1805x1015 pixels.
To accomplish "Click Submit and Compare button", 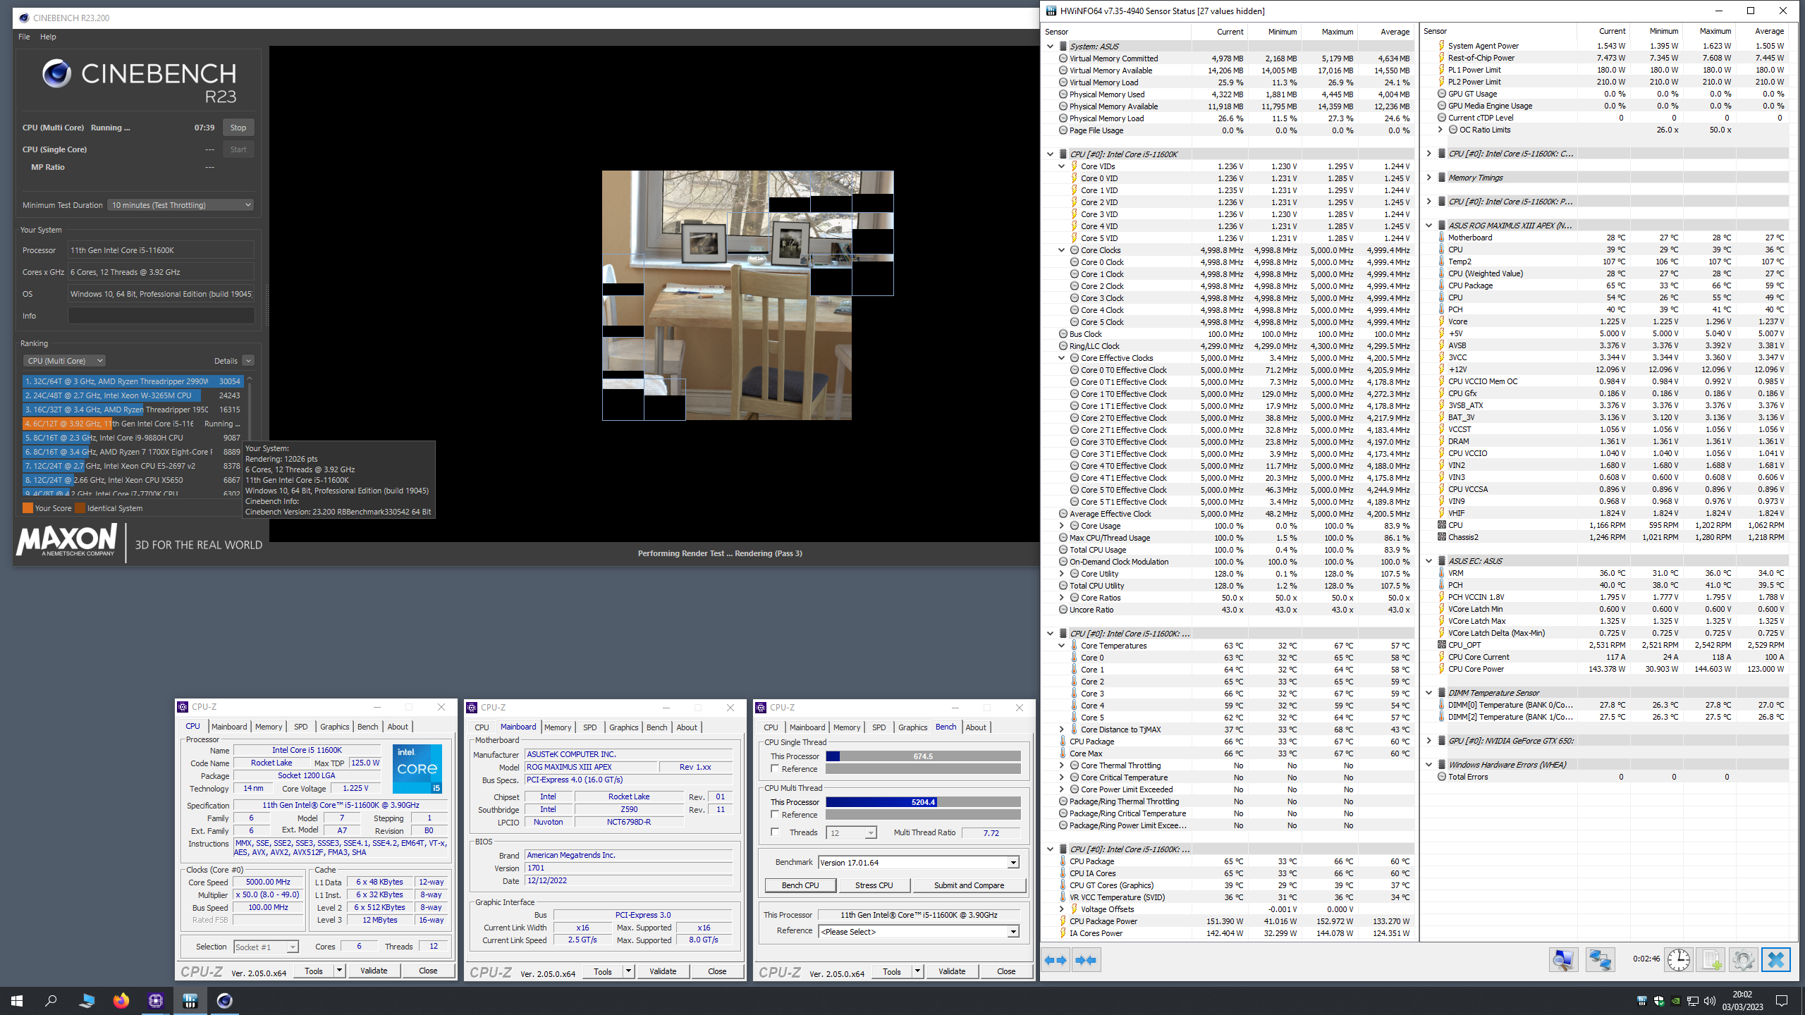I will 969,885.
